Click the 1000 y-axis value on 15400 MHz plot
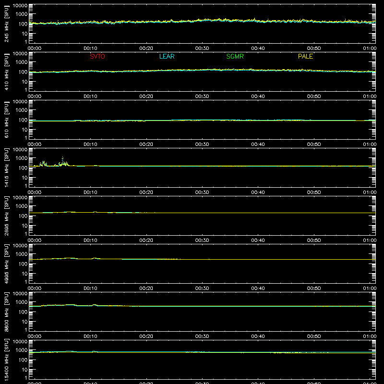Viewport: 384px width, 384px height. tap(22, 350)
